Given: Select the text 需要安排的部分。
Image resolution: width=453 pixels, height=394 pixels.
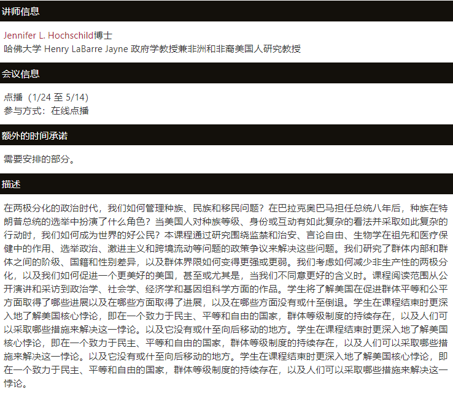Looking at the screenshot, I should [39, 159].
